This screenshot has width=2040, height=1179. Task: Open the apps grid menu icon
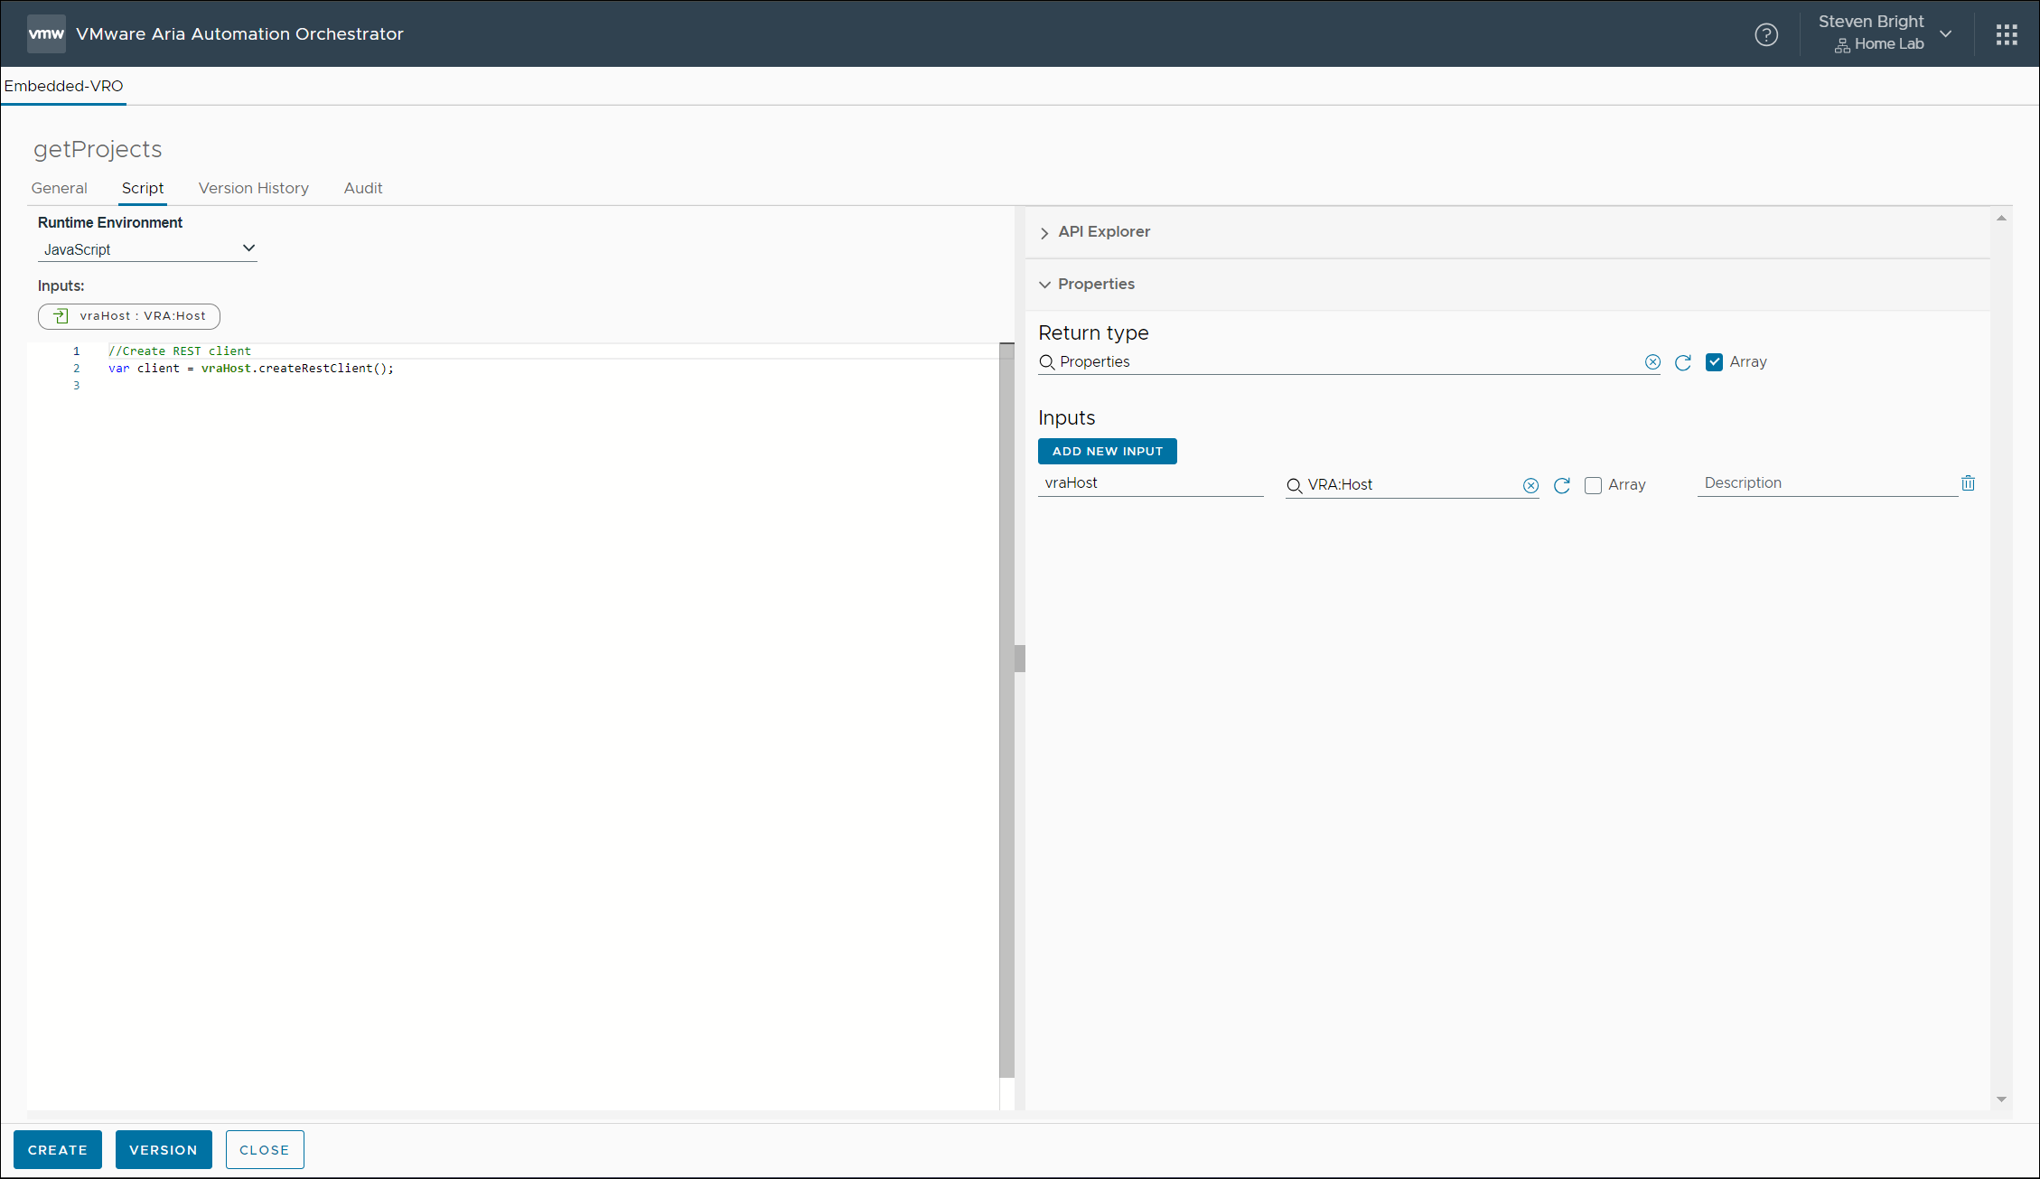(2007, 34)
